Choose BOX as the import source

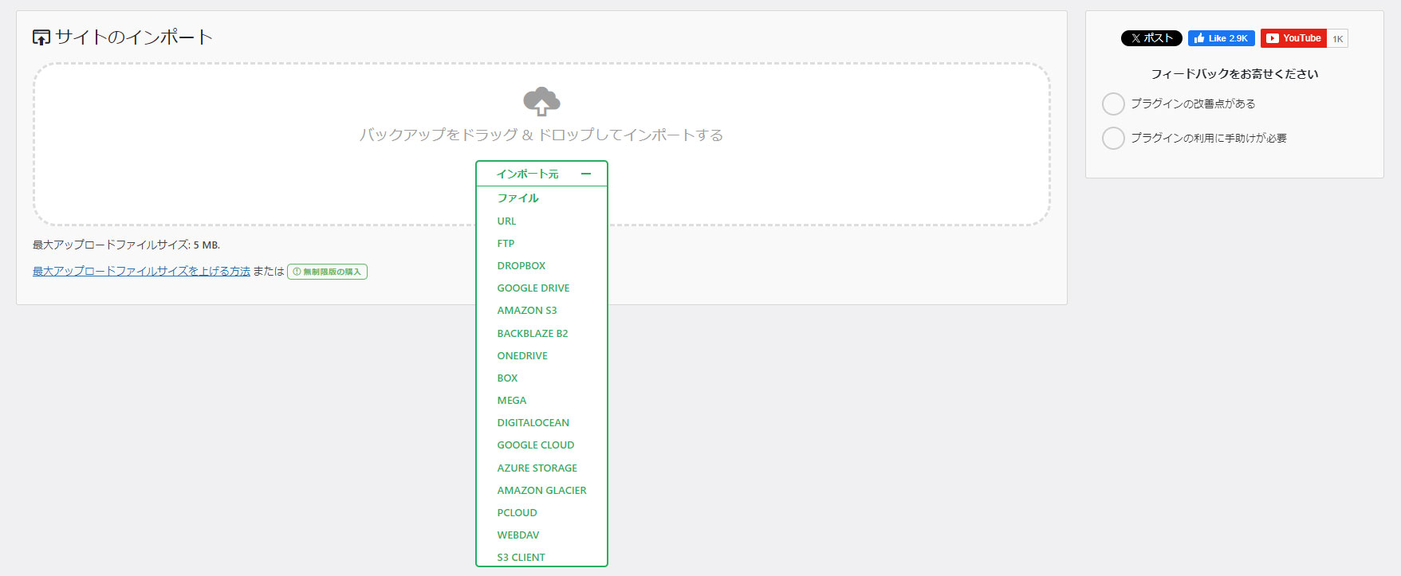click(x=507, y=378)
